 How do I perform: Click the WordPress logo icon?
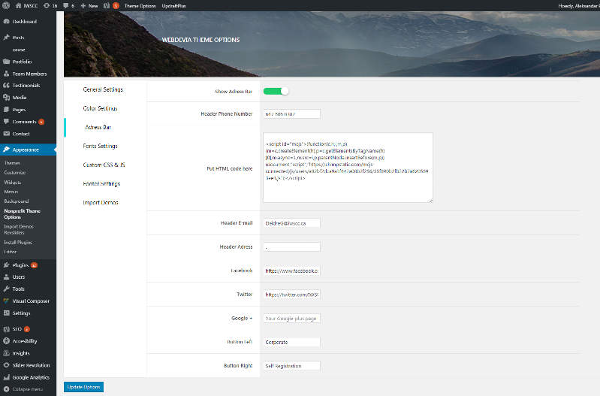[6, 6]
